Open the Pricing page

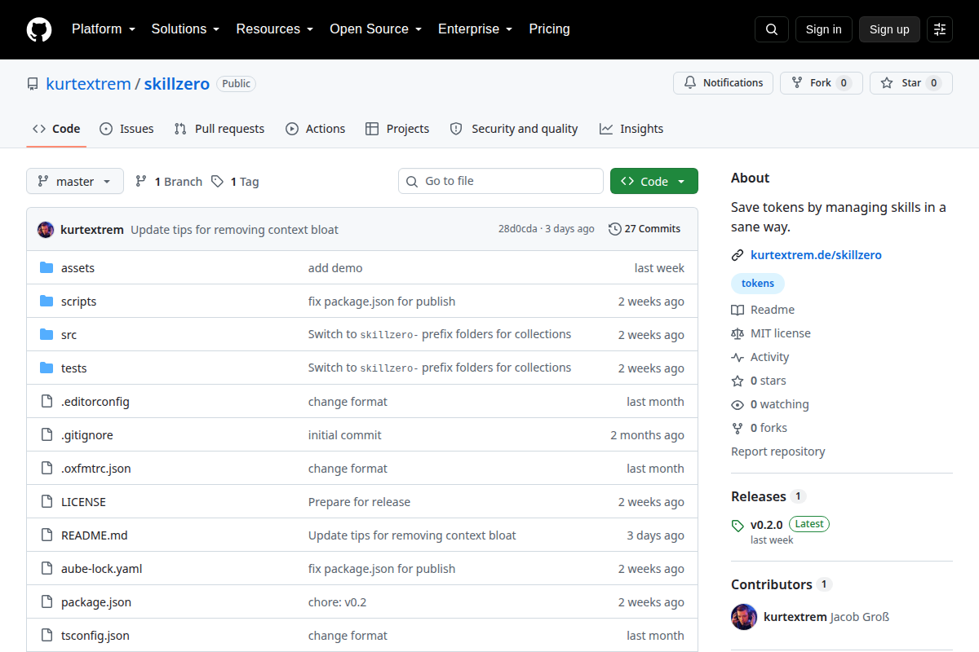(549, 29)
